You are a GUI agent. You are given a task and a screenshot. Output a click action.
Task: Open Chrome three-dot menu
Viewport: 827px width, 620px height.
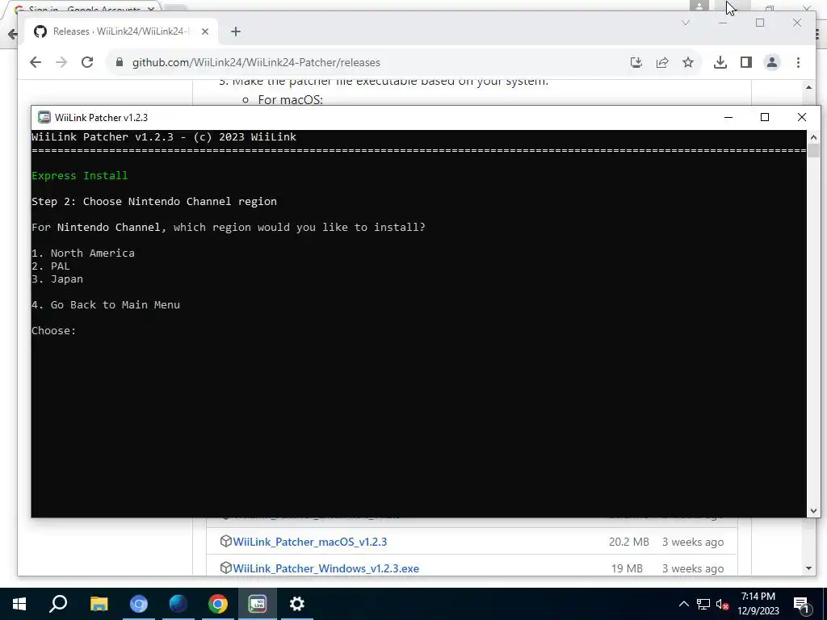click(x=798, y=62)
